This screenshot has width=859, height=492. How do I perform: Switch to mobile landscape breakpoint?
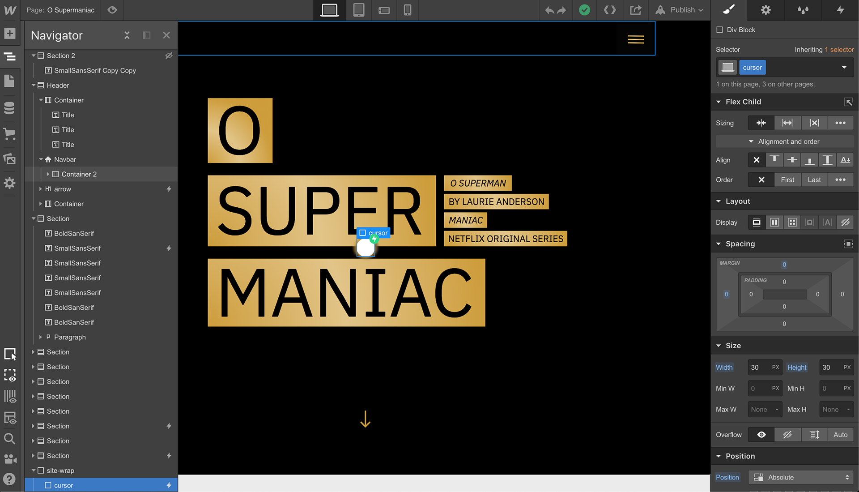click(x=384, y=10)
